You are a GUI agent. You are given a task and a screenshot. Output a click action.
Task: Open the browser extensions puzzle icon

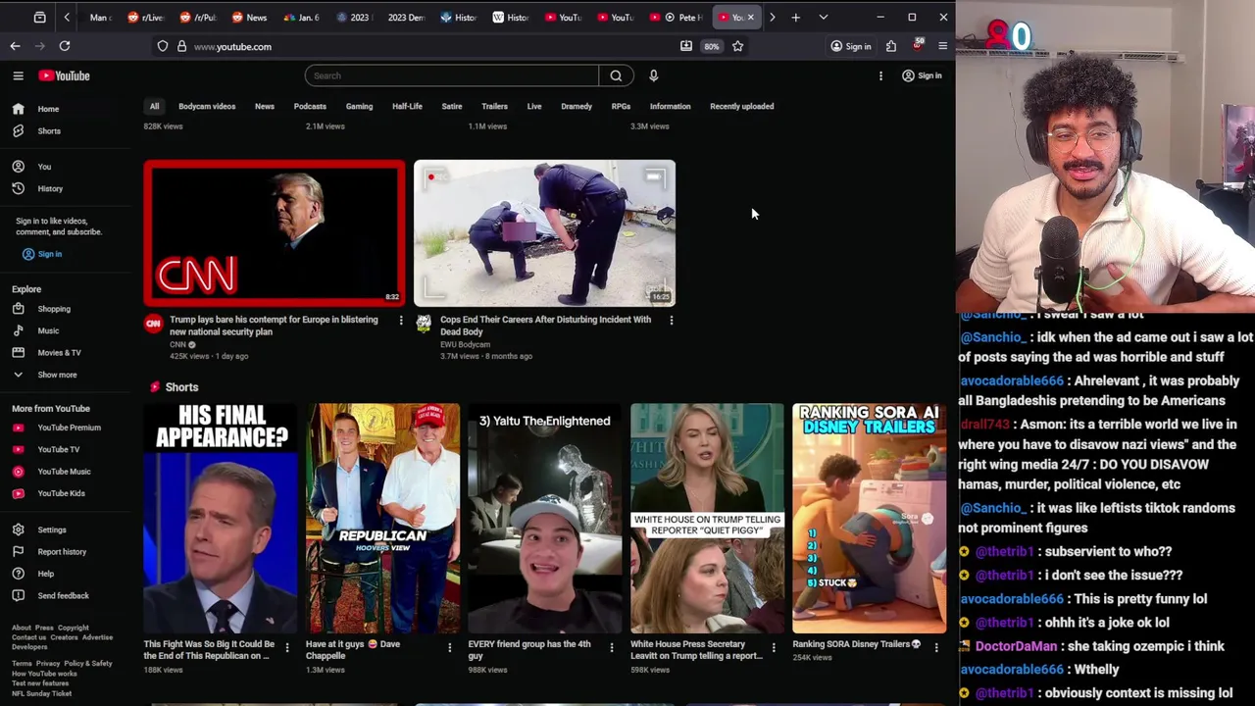[x=890, y=46]
